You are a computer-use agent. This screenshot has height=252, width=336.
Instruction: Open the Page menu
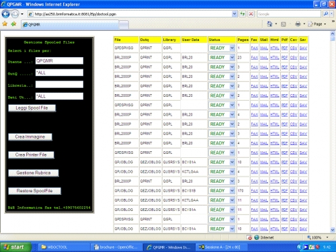pos(317,24)
